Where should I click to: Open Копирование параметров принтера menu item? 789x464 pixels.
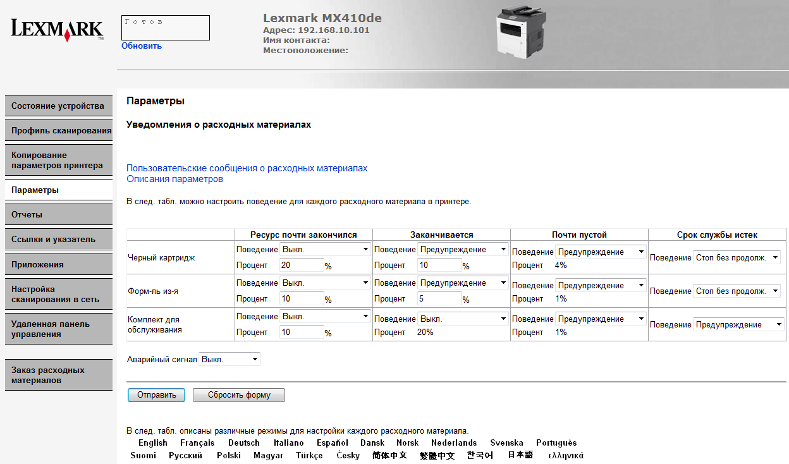point(59,160)
